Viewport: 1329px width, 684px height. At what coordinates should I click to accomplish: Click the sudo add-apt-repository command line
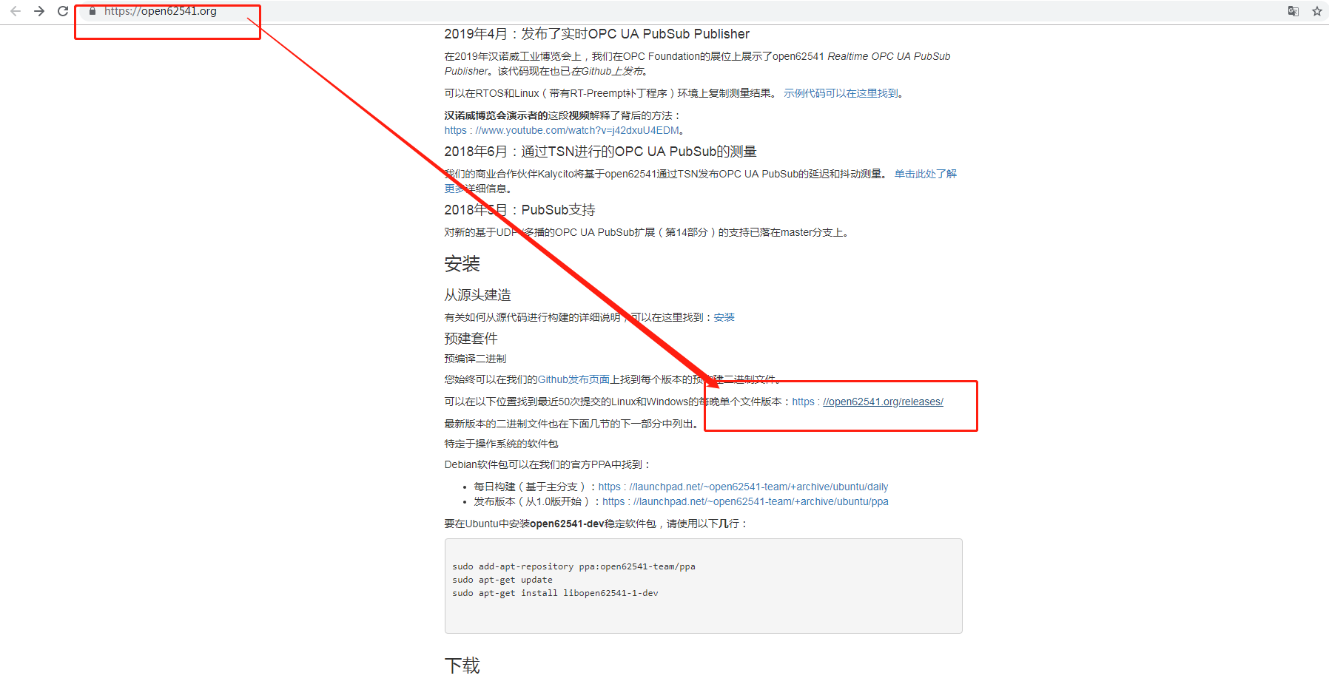[x=573, y=566]
